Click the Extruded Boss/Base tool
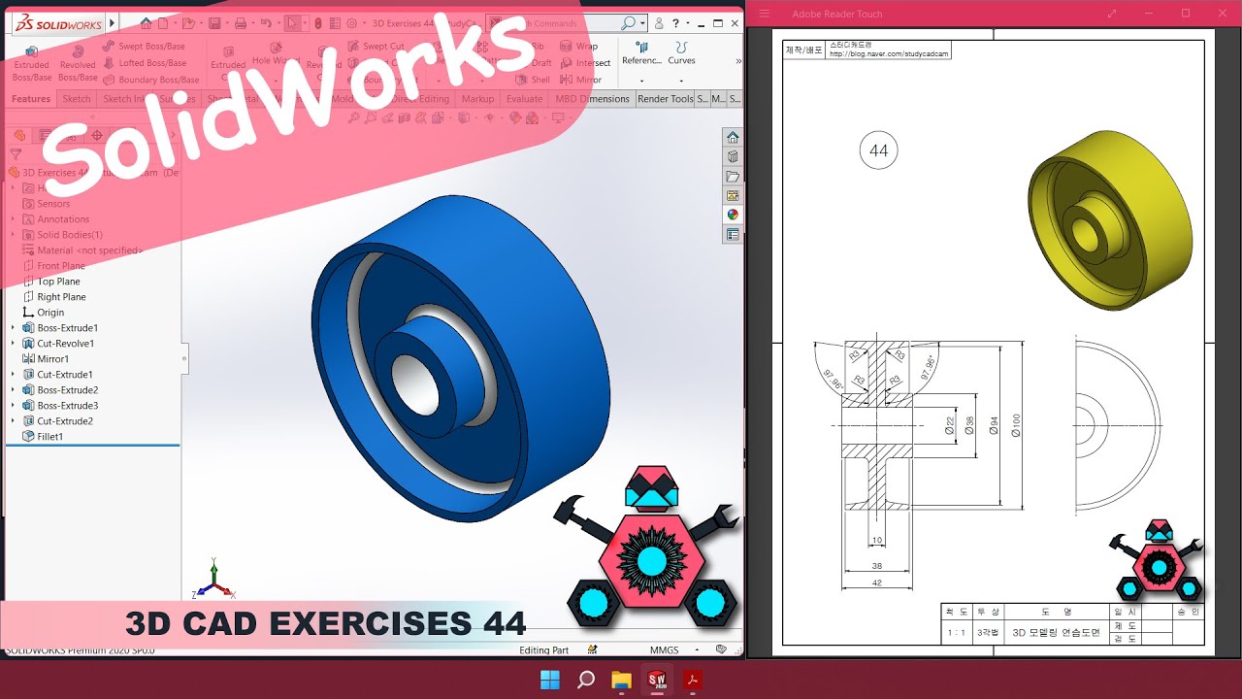Screen dimensions: 1242x699 (x=32, y=63)
